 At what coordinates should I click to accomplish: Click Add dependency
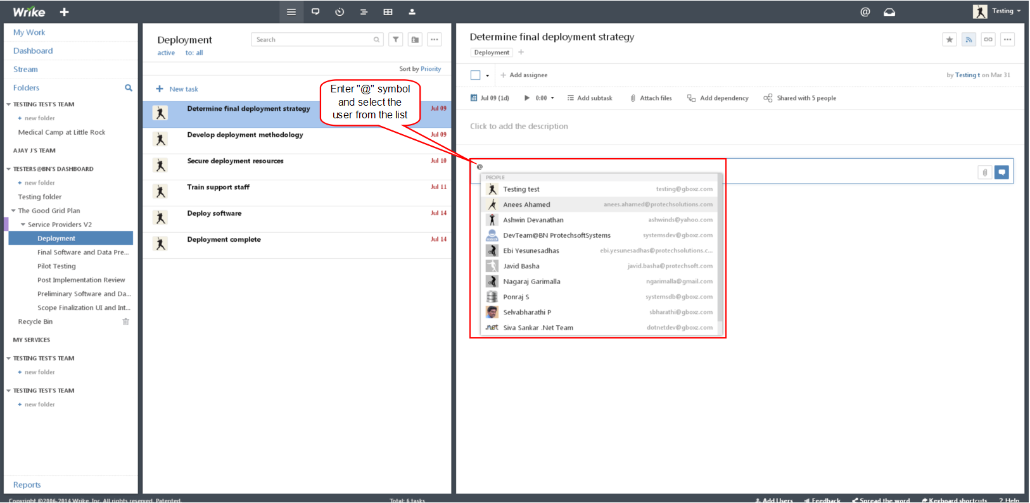(x=718, y=98)
